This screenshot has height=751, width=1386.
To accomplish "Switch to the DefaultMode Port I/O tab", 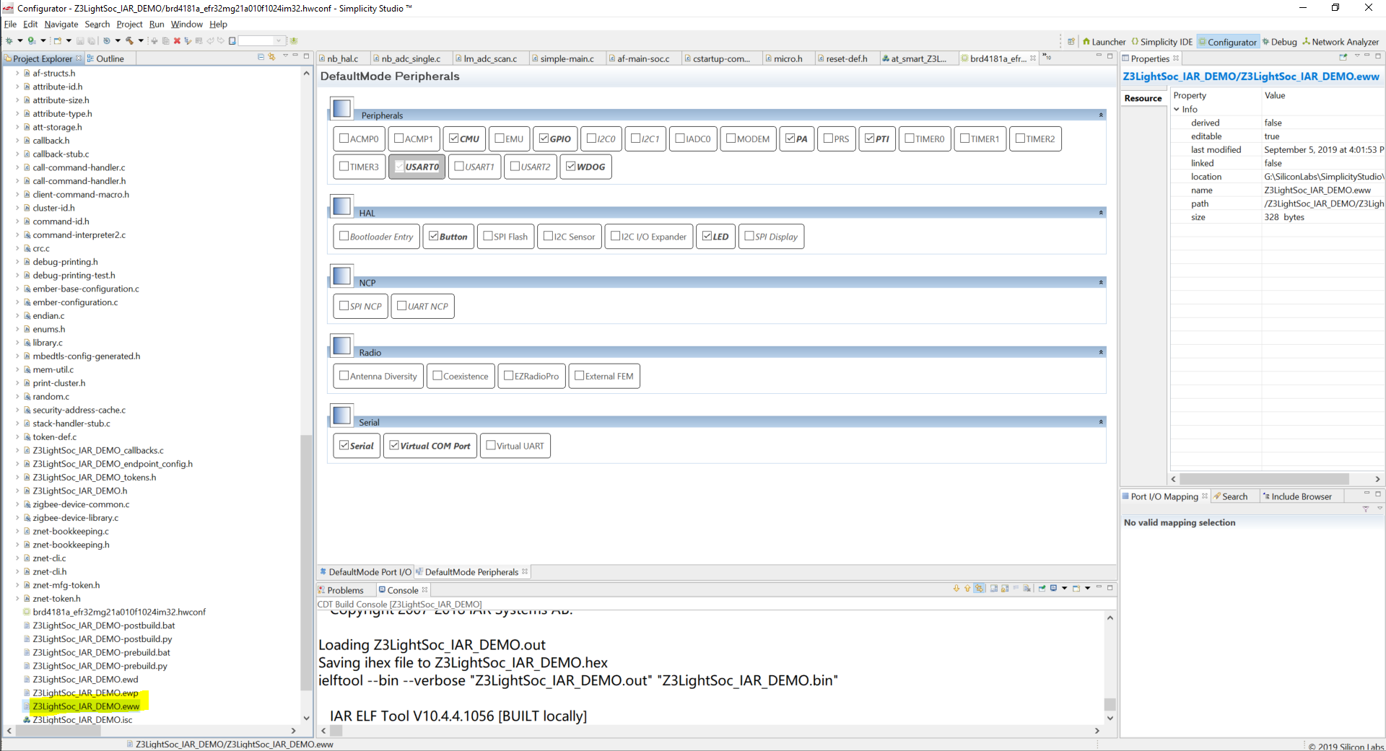I will pyautogui.click(x=369, y=571).
